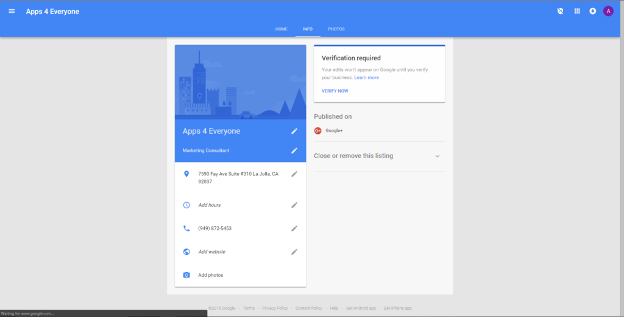
Task: Edit the 7590 Fay Ave address
Action: [x=294, y=174]
